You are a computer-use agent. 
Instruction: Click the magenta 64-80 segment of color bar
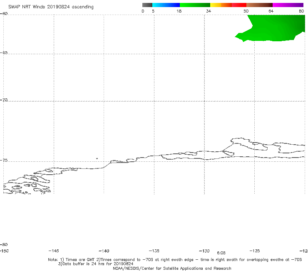(x=288, y=5)
